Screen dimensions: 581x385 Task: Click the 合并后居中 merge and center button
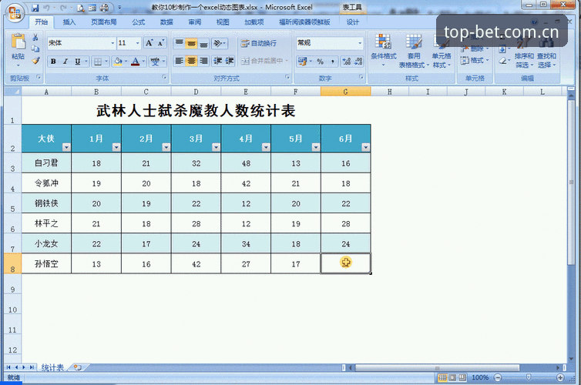point(264,61)
